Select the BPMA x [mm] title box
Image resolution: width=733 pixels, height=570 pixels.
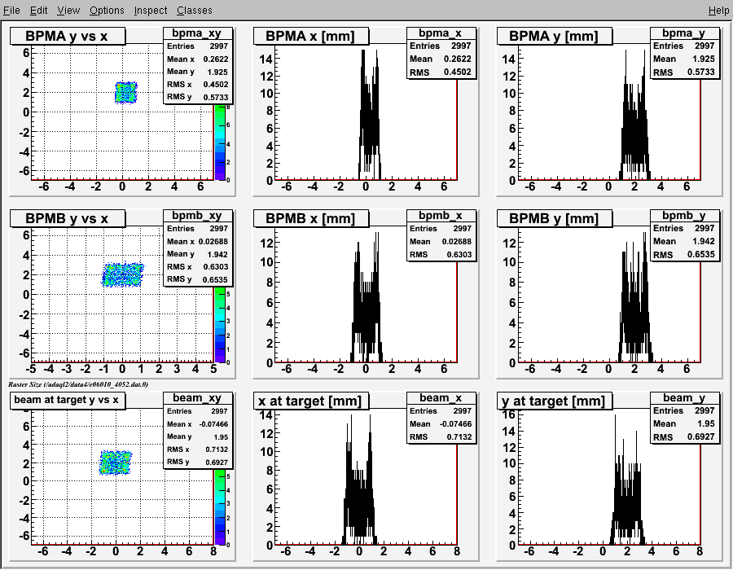(x=310, y=36)
